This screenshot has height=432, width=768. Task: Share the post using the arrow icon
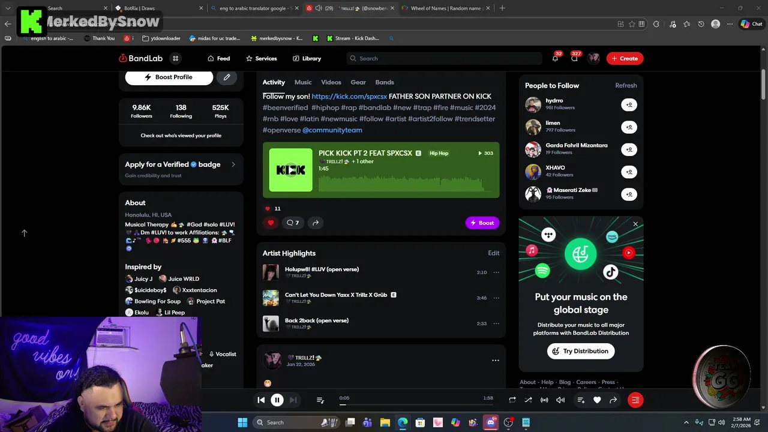[315, 223]
